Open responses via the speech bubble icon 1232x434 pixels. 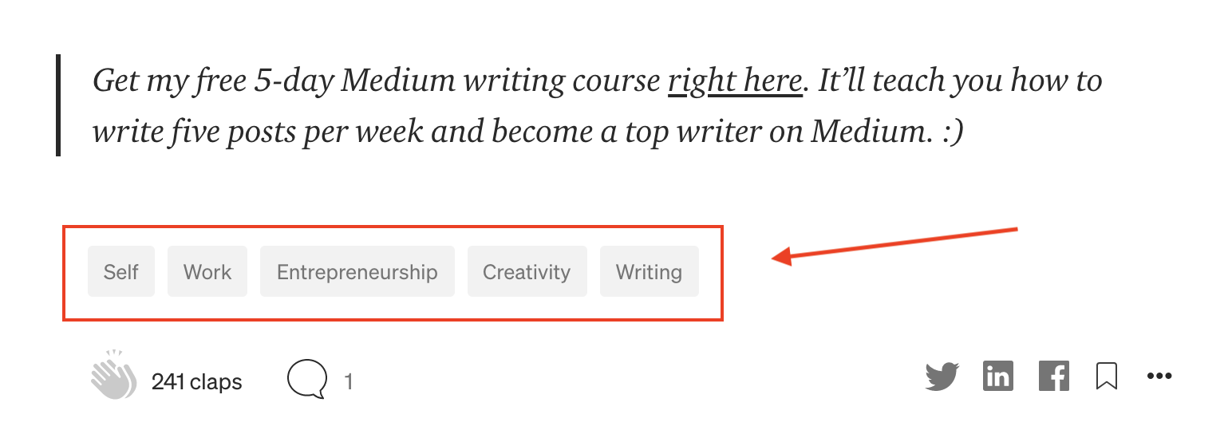(x=307, y=379)
